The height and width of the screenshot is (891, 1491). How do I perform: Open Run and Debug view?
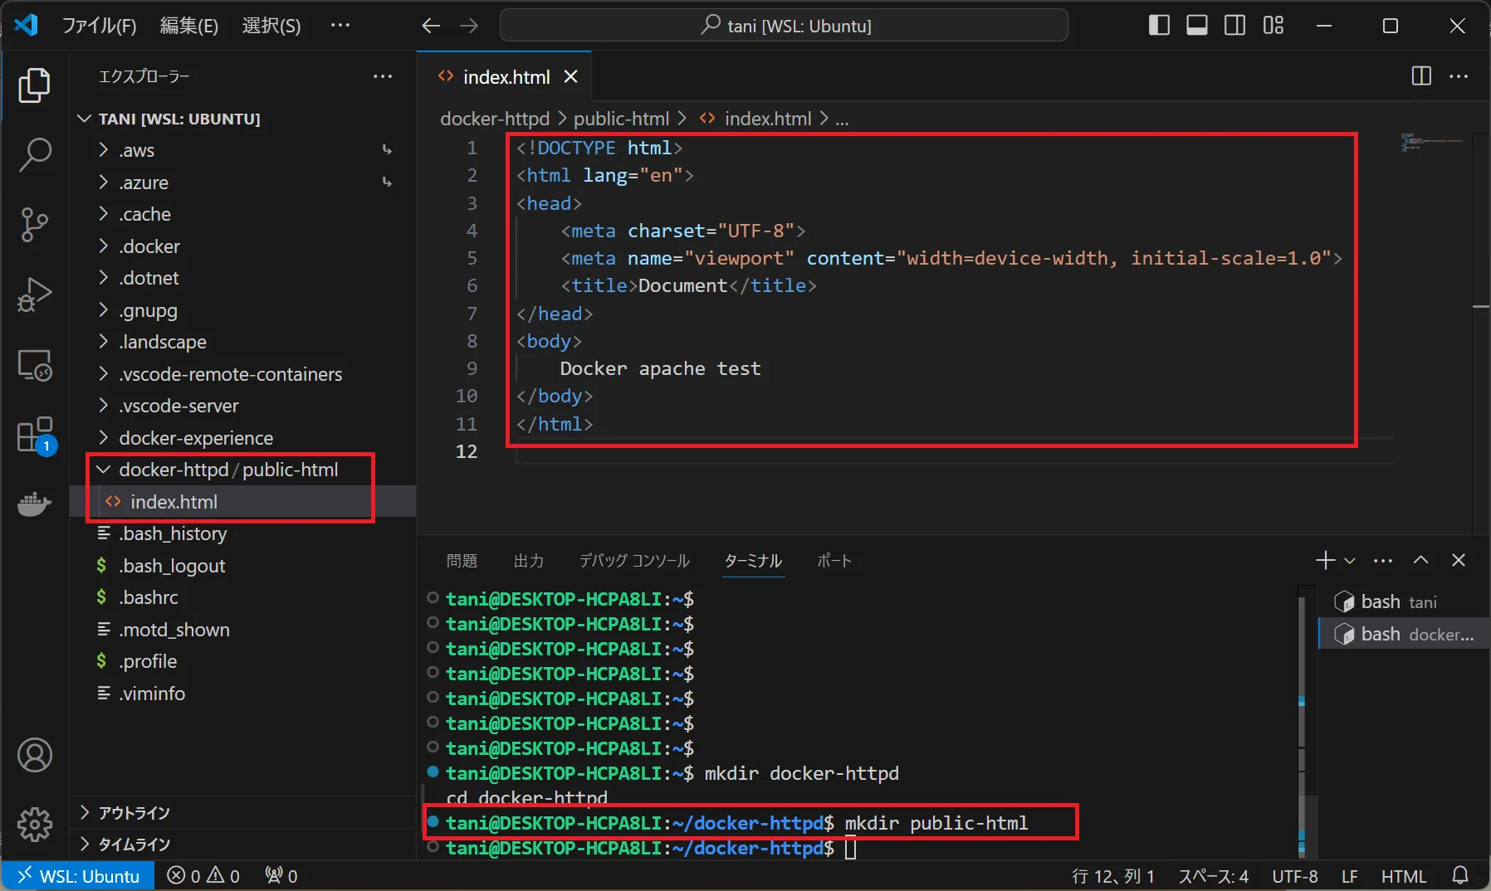[34, 295]
